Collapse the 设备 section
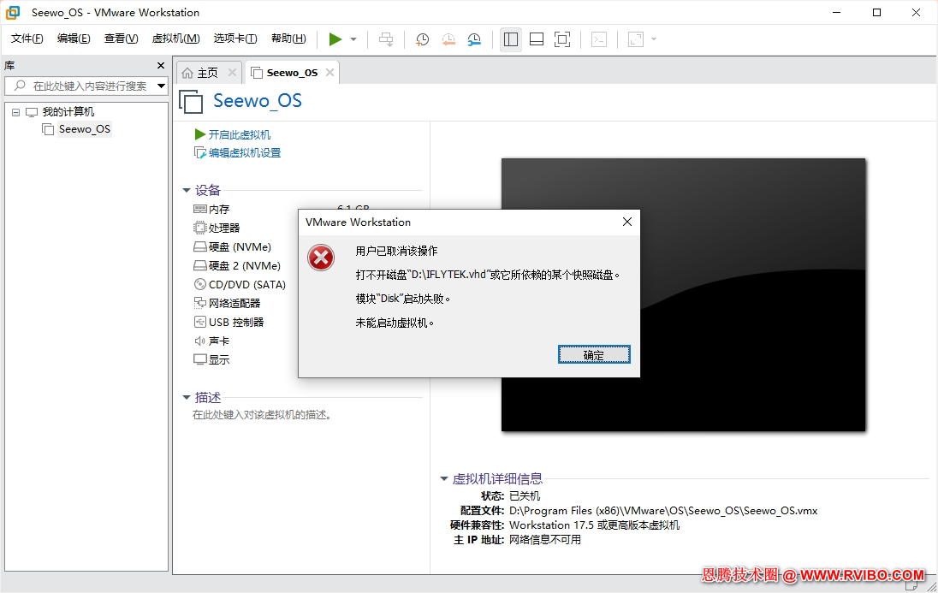Image resolution: width=938 pixels, height=593 pixels. [x=186, y=191]
